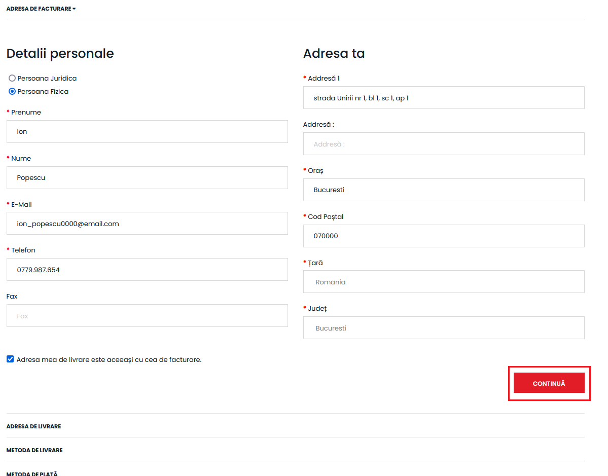Click the E-Mail input field
Viewport: 608px width, 476px height.
147,224
